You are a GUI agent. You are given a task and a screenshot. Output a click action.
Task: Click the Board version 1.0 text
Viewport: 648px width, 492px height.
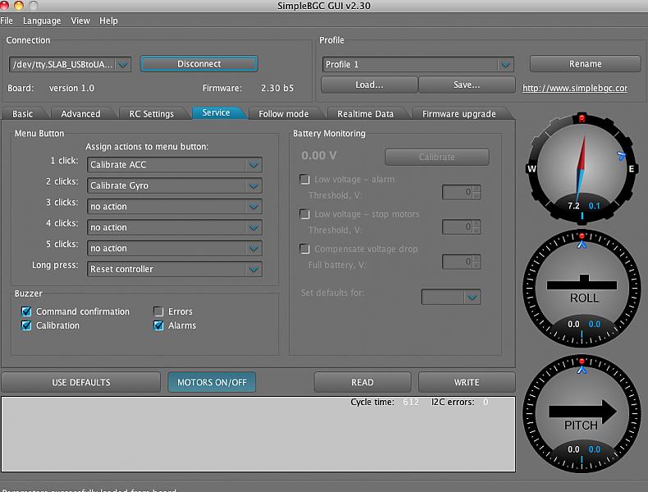click(x=71, y=88)
